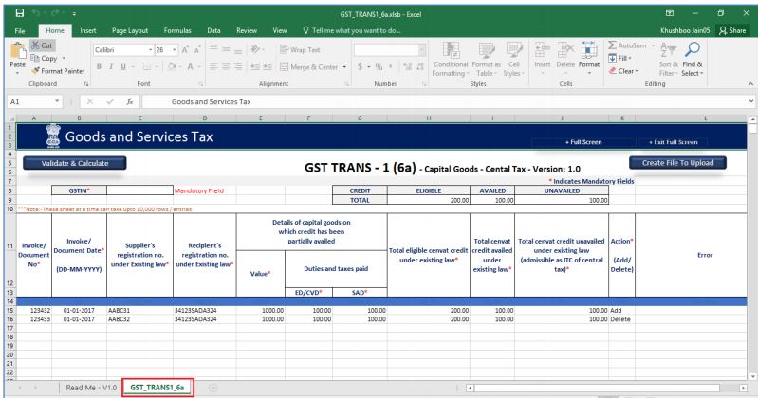This screenshot has width=758, height=398.
Task: Open the Page Layout ribbon tab
Action: 133,29
